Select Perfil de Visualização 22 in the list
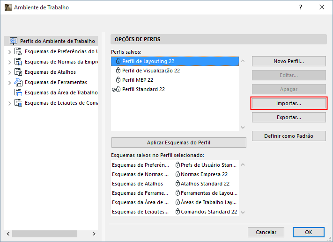This screenshot has width=333, height=242. 151,71
